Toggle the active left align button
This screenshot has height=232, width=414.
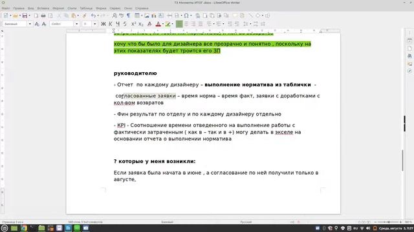click(179, 24)
